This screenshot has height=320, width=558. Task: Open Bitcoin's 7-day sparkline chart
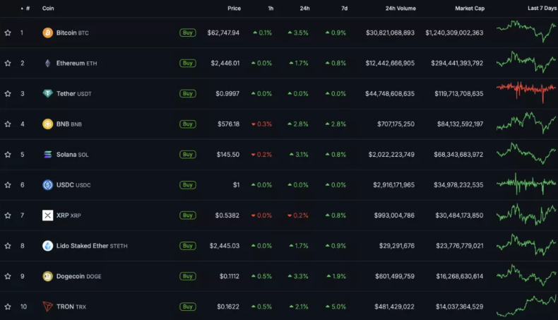526,31
